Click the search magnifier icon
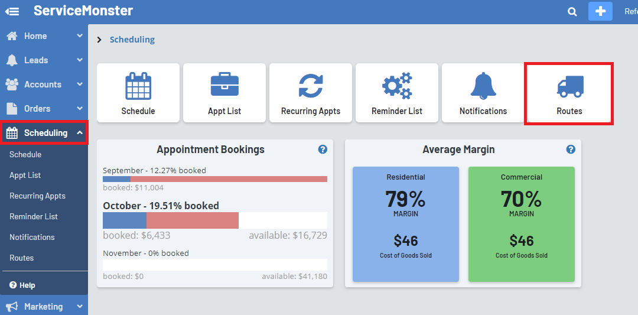638x315 pixels. [572, 11]
